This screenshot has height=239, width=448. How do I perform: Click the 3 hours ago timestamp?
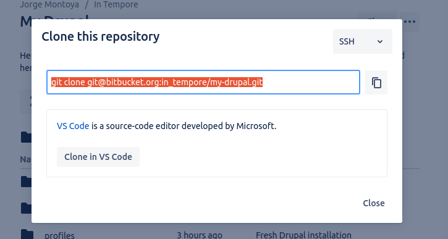(200, 235)
